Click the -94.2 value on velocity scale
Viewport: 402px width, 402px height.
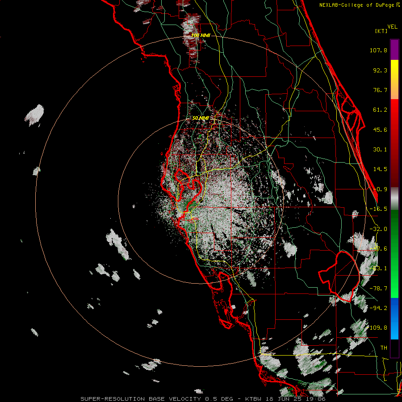[378, 308]
